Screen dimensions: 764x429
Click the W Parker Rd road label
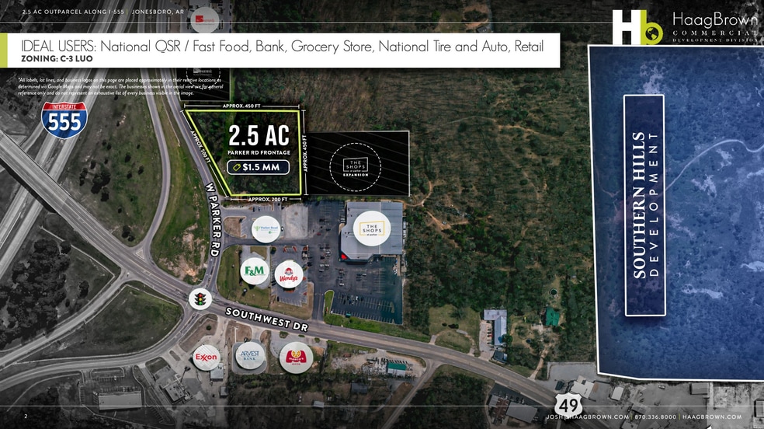tap(211, 230)
